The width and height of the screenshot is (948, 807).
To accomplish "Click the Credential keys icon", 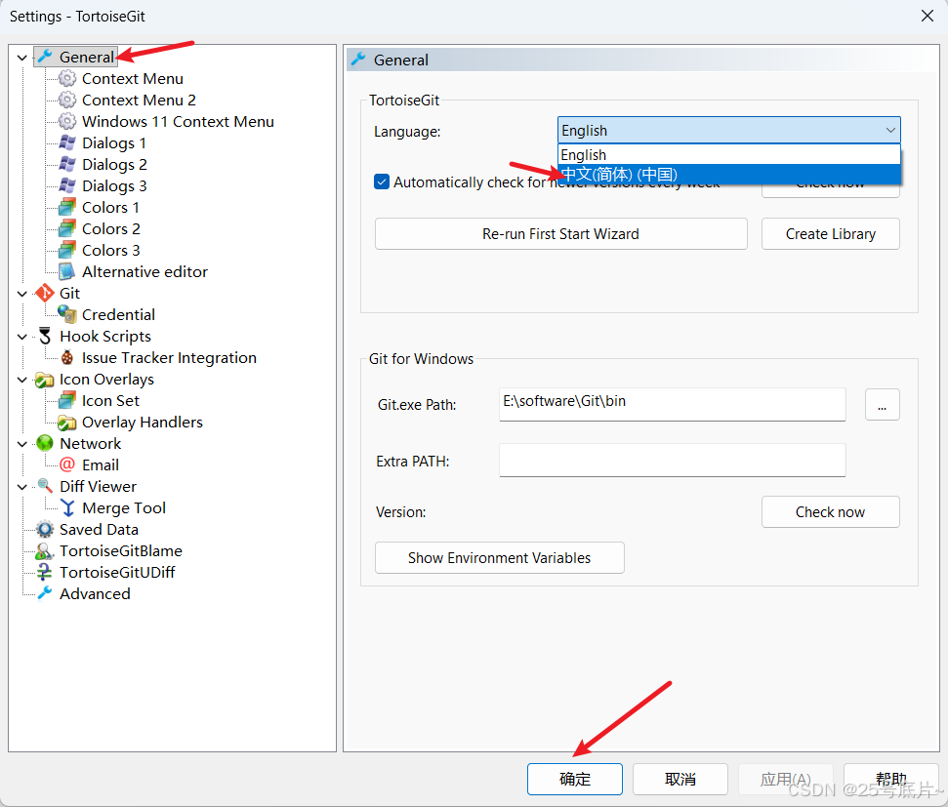I will [67, 314].
